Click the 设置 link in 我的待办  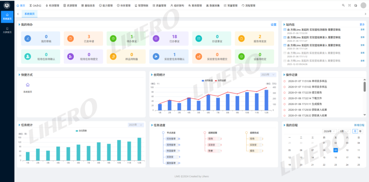pyautogui.click(x=273, y=25)
